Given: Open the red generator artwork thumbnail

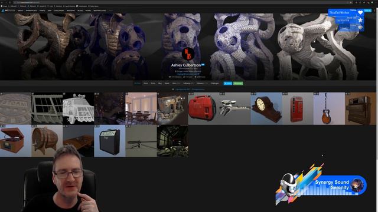Looking at the screenshot, I should pos(204,108).
